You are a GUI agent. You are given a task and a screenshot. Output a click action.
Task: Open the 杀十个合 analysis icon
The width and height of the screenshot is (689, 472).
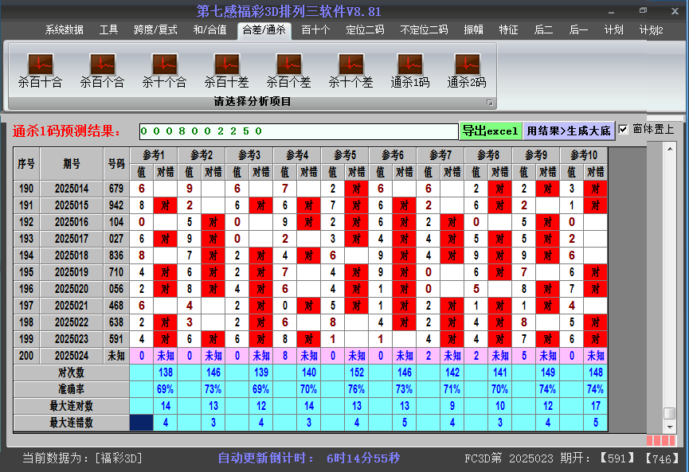164,64
